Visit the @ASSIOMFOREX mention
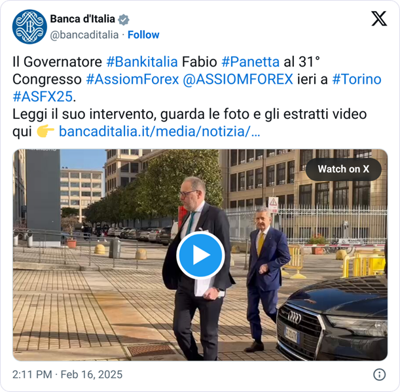Screen dimensions: 400x392 pos(238,79)
